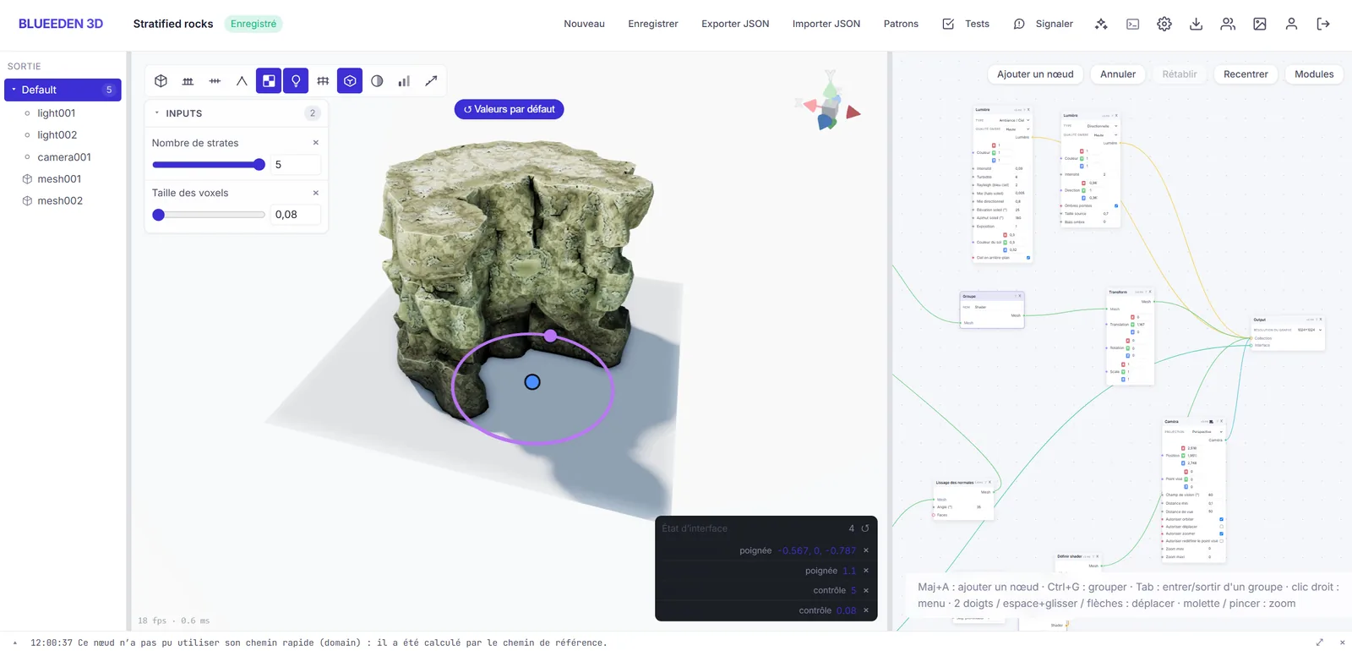Collapse the INPUTS section
The height and width of the screenshot is (651, 1352).
coord(157,113)
